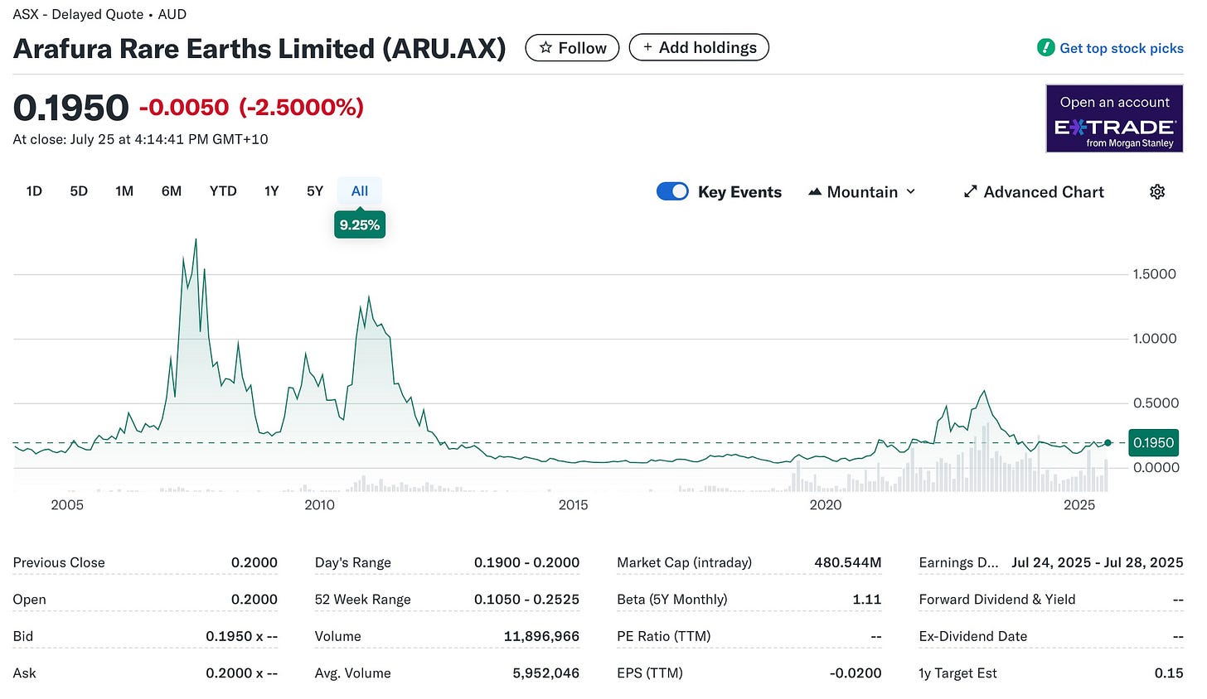
Task: Choose the 1Y range
Action: [272, 191]
